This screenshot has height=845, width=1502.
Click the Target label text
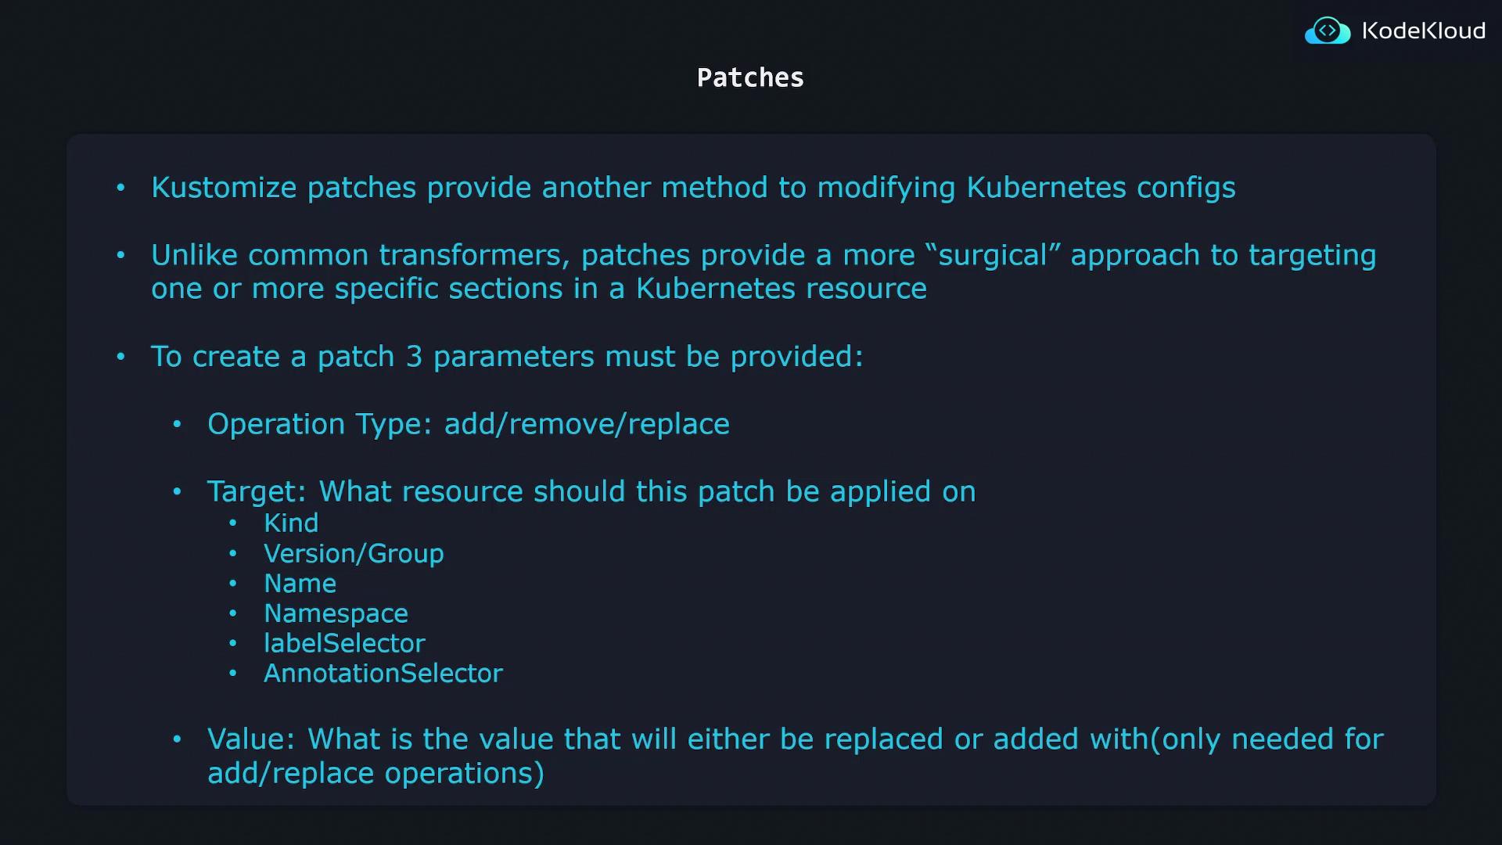point(256,491)
